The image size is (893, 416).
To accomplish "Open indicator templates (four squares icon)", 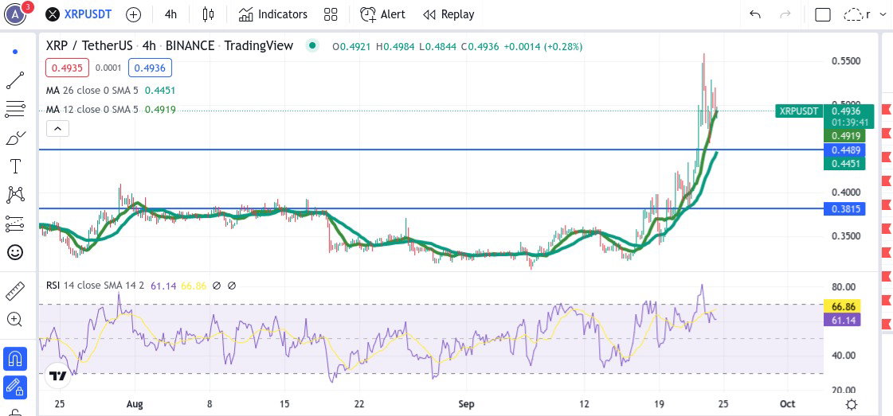I will pyautogui.click(x=331, y=15).
